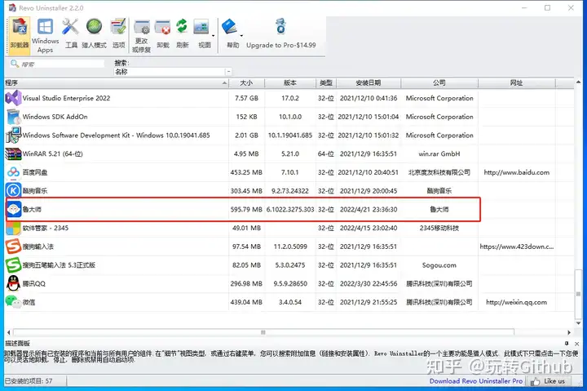Viewport: 587px width, 391px height.
Task: Expand the 帮助 (Help) dropdown arrow
Action: point(241,36)
